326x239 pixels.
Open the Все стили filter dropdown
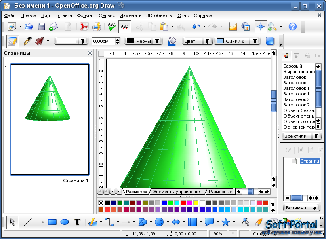[x=316, y=136]
